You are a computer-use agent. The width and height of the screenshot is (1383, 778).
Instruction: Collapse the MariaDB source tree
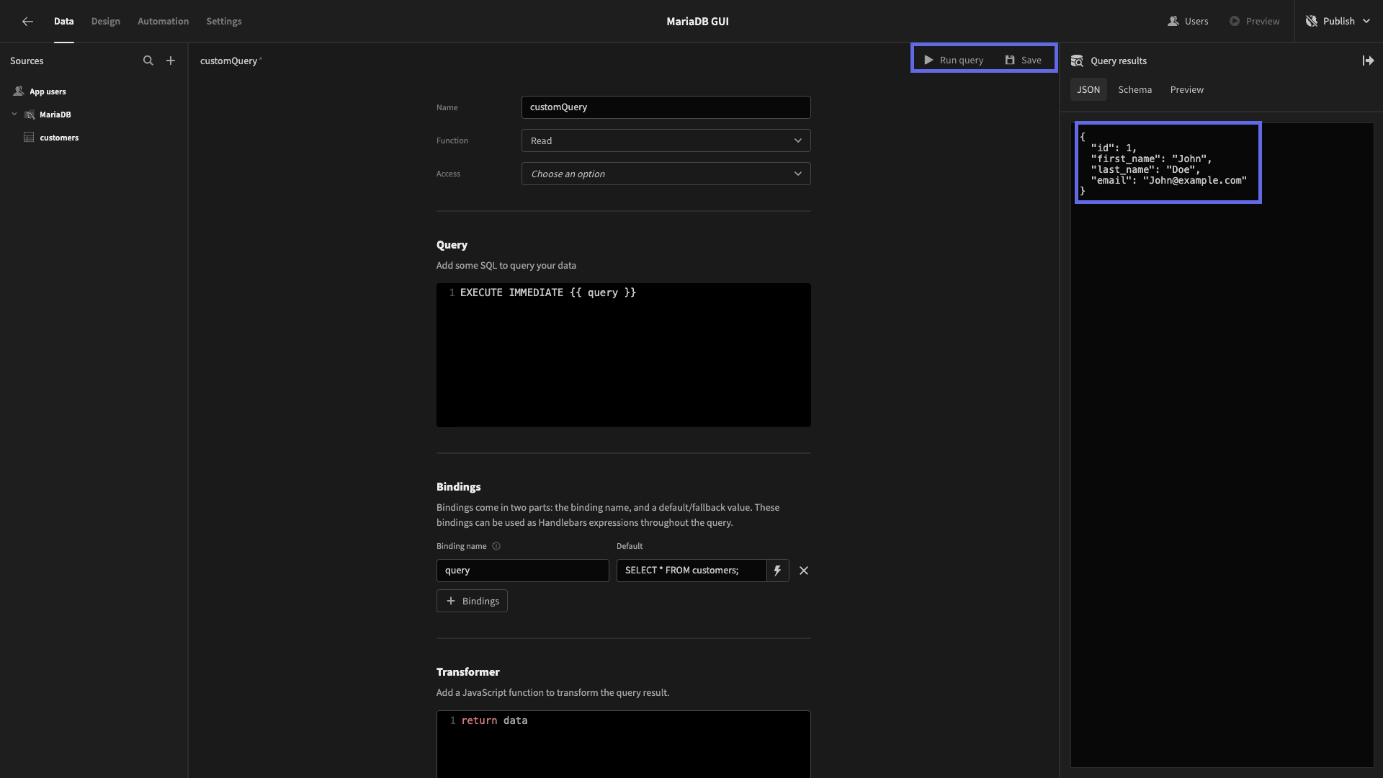click(14, 115)
